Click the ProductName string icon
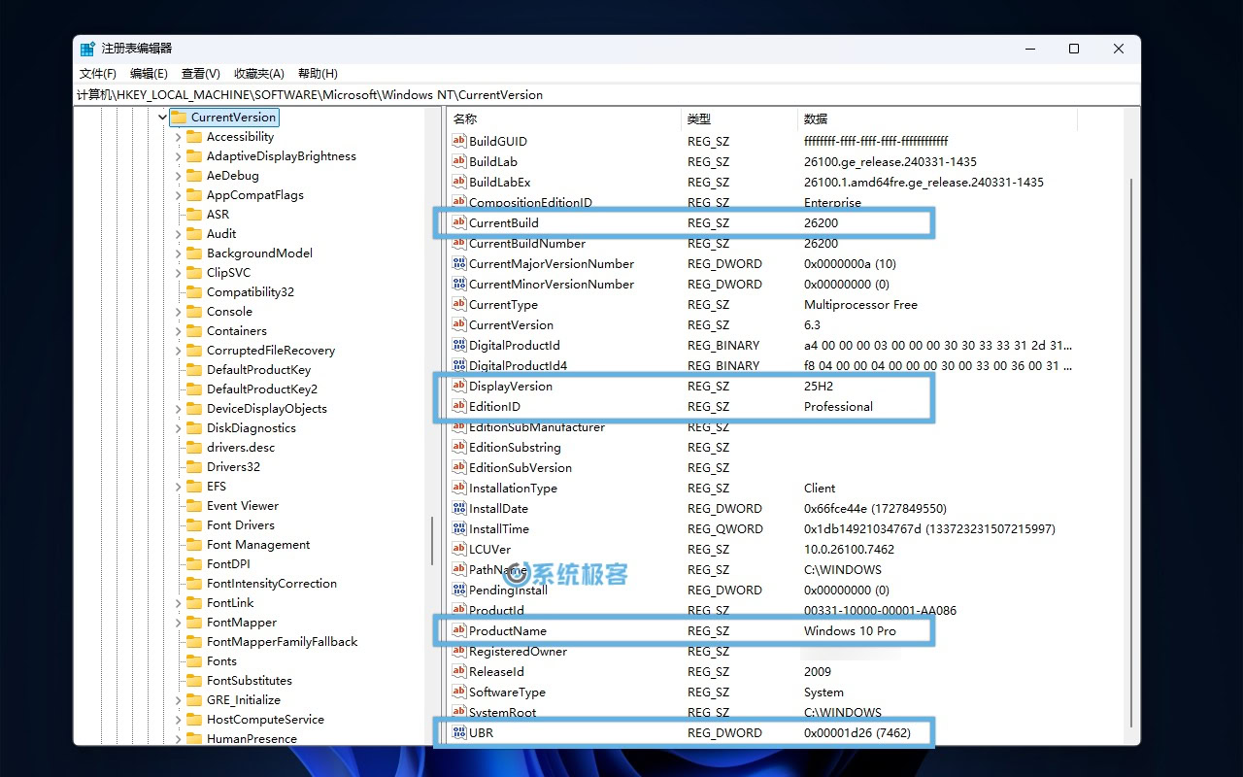1243x777 pixels. pyautogui.click(x=460, y=630)
